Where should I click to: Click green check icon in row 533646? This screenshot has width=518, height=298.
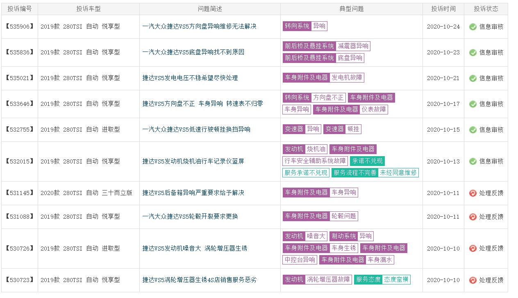coord(473,104)
